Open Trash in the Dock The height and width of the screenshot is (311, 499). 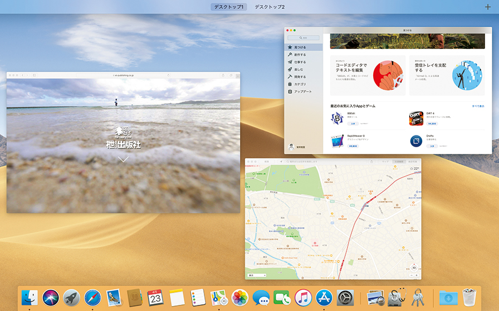(471, 297)
